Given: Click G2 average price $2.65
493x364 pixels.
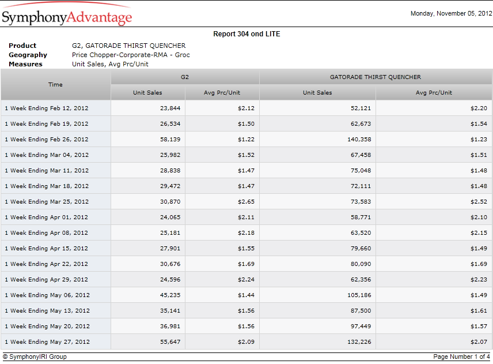Looking at the screenshot, I should [246, 202].
